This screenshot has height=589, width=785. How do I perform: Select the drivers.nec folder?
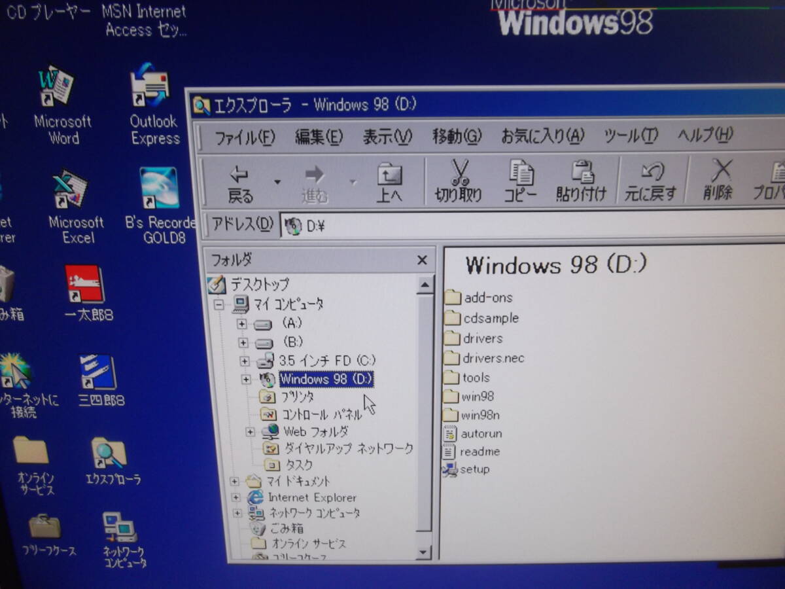484,358
